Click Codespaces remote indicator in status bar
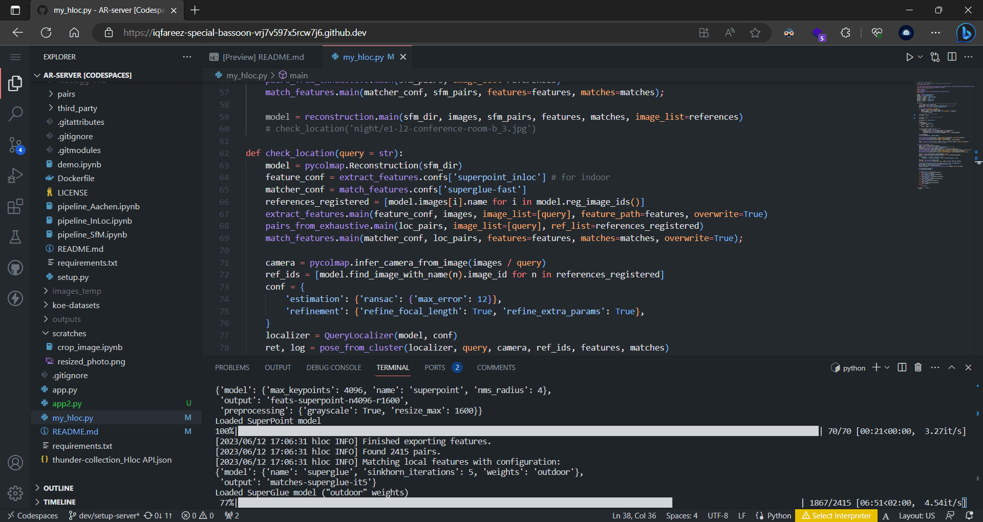 click(32, 515)
